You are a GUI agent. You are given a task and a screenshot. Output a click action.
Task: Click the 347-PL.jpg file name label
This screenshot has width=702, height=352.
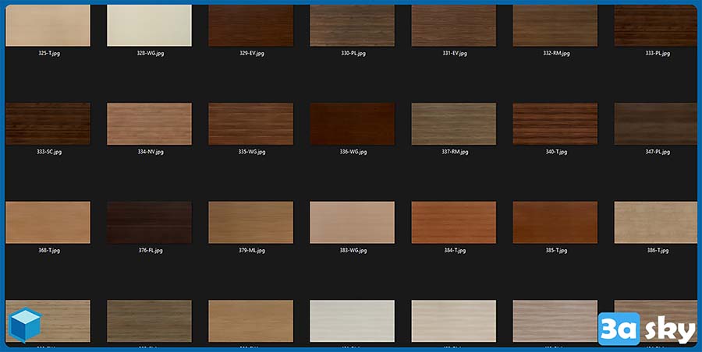[x=656, y=152]
